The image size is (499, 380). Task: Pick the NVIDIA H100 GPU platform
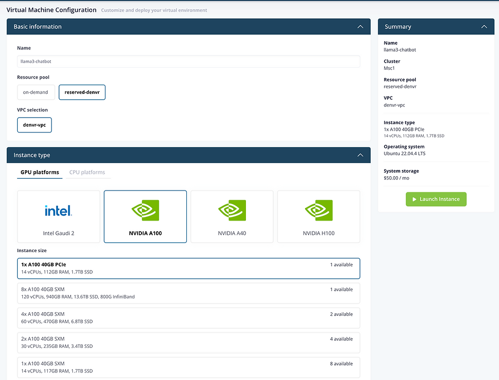(x=318, y=216)
